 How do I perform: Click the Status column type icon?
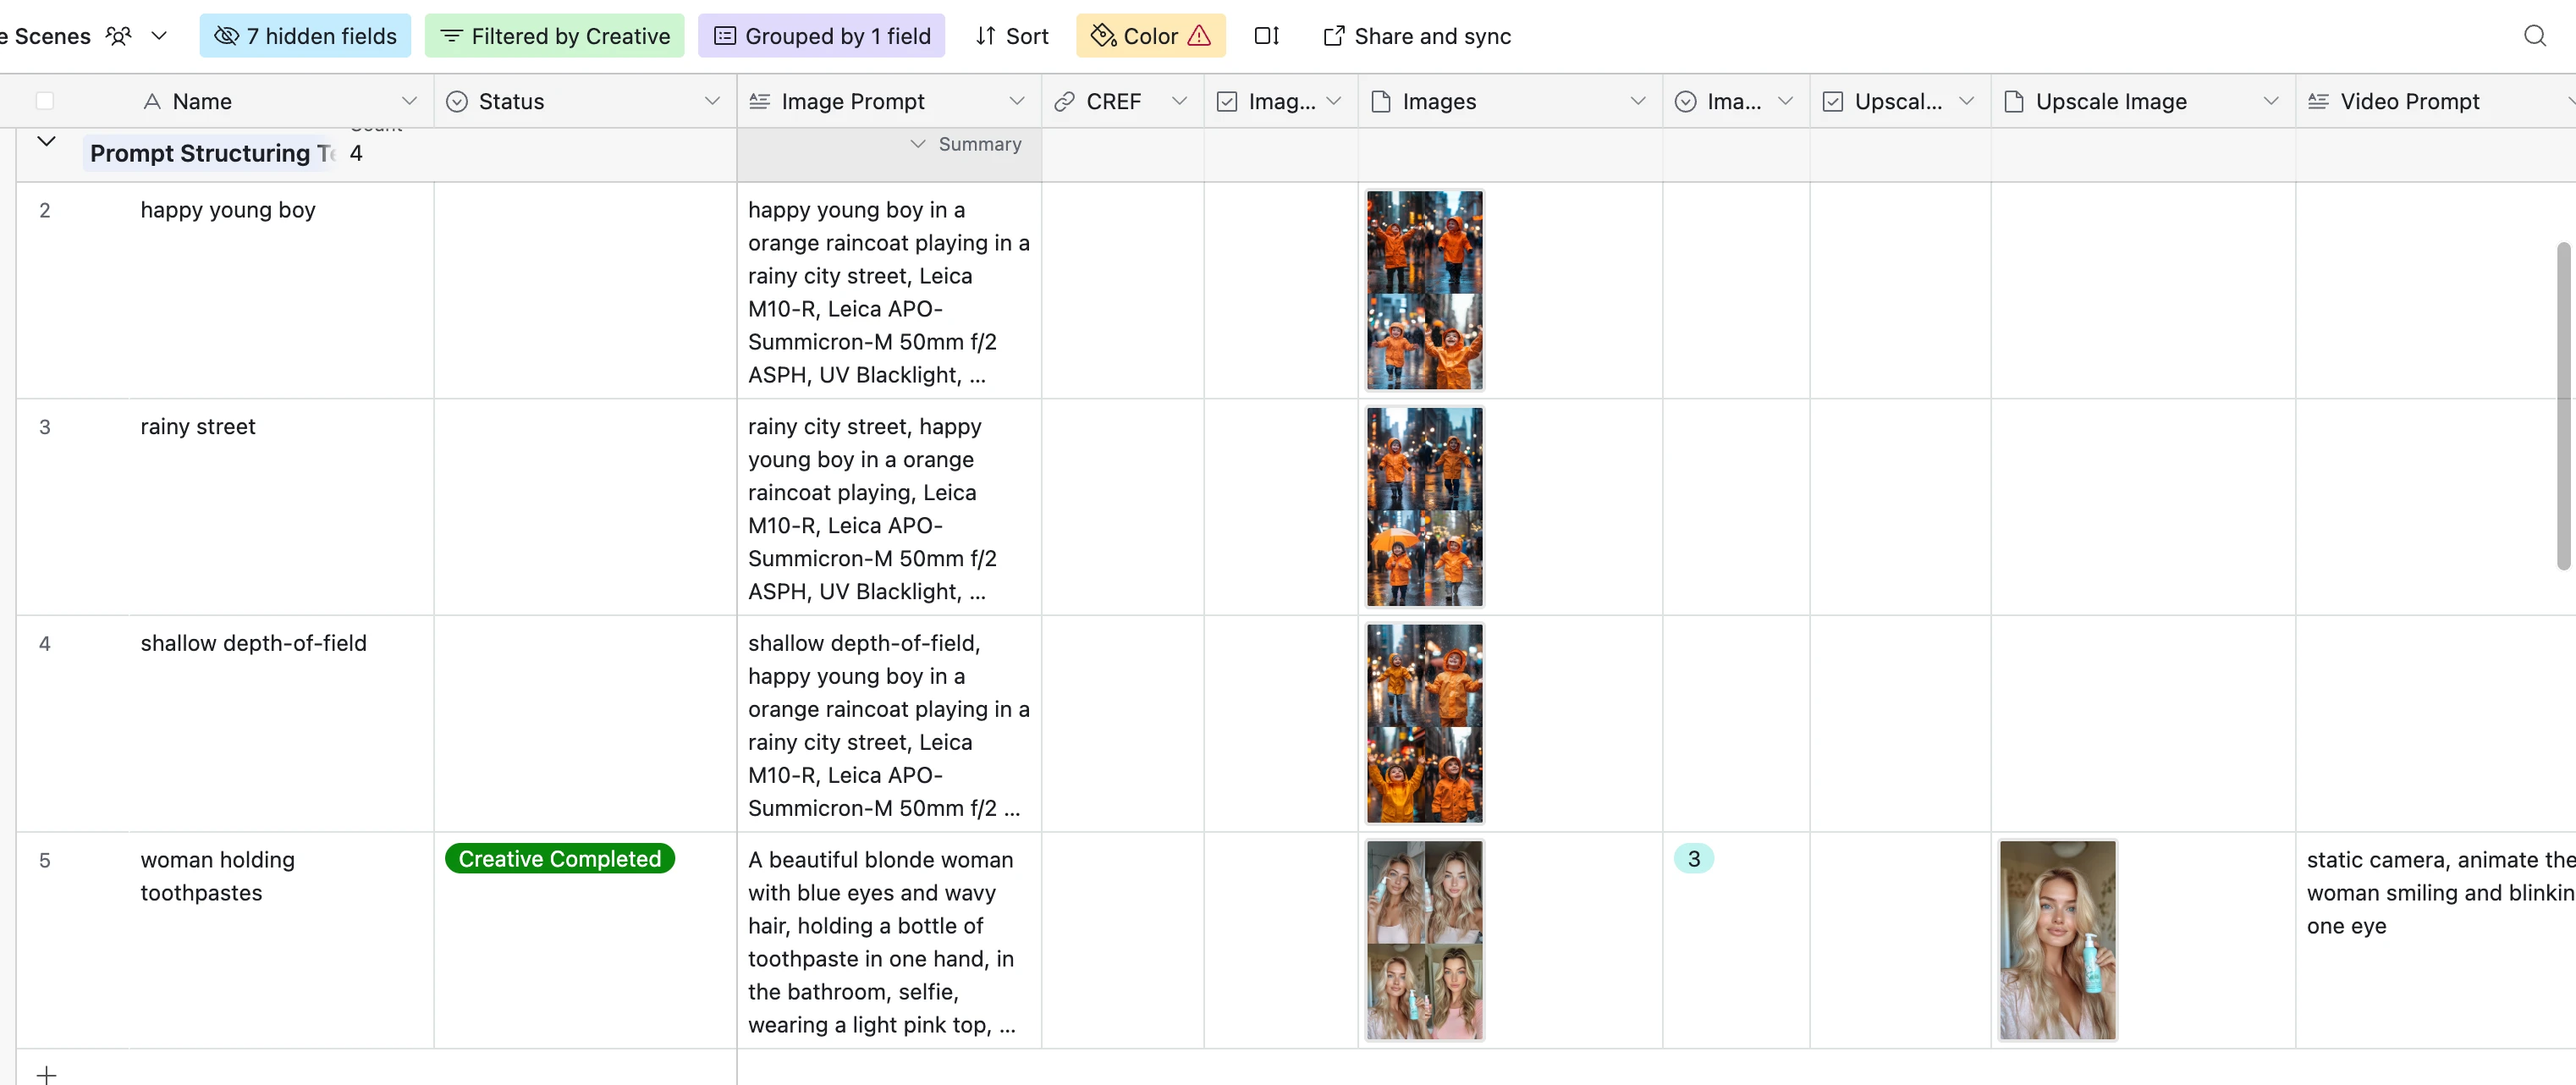[457, 101]
